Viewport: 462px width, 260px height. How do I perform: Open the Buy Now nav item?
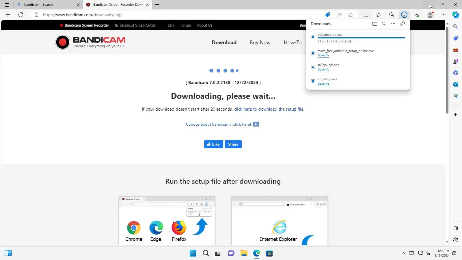click(260, 42)
